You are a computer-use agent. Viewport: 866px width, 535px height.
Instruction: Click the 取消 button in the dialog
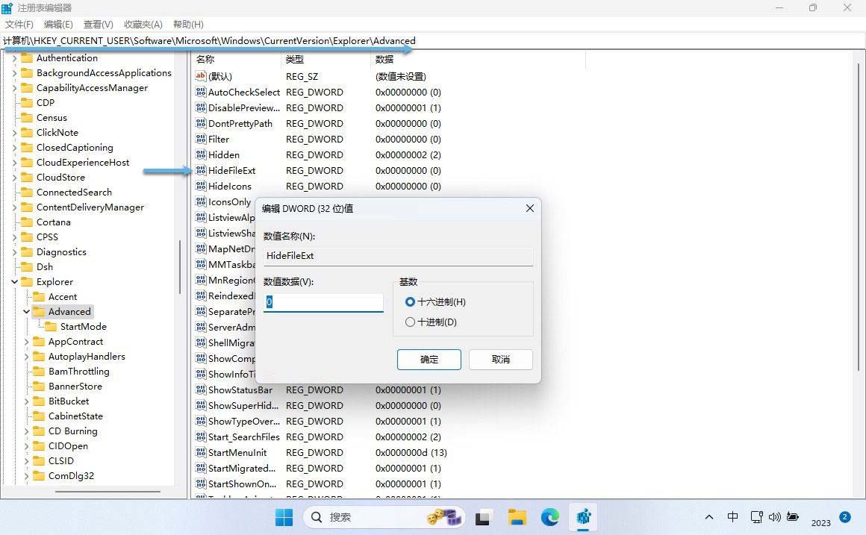tap(500, 359)
